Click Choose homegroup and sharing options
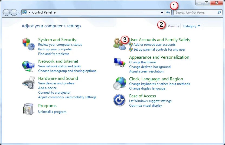Viewport: 225px width, 145px height. (67, 71)
